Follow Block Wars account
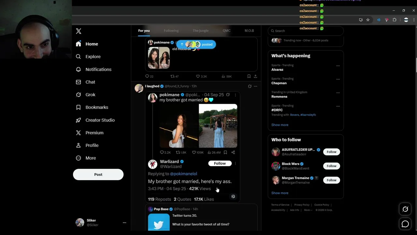 (331, 166)
